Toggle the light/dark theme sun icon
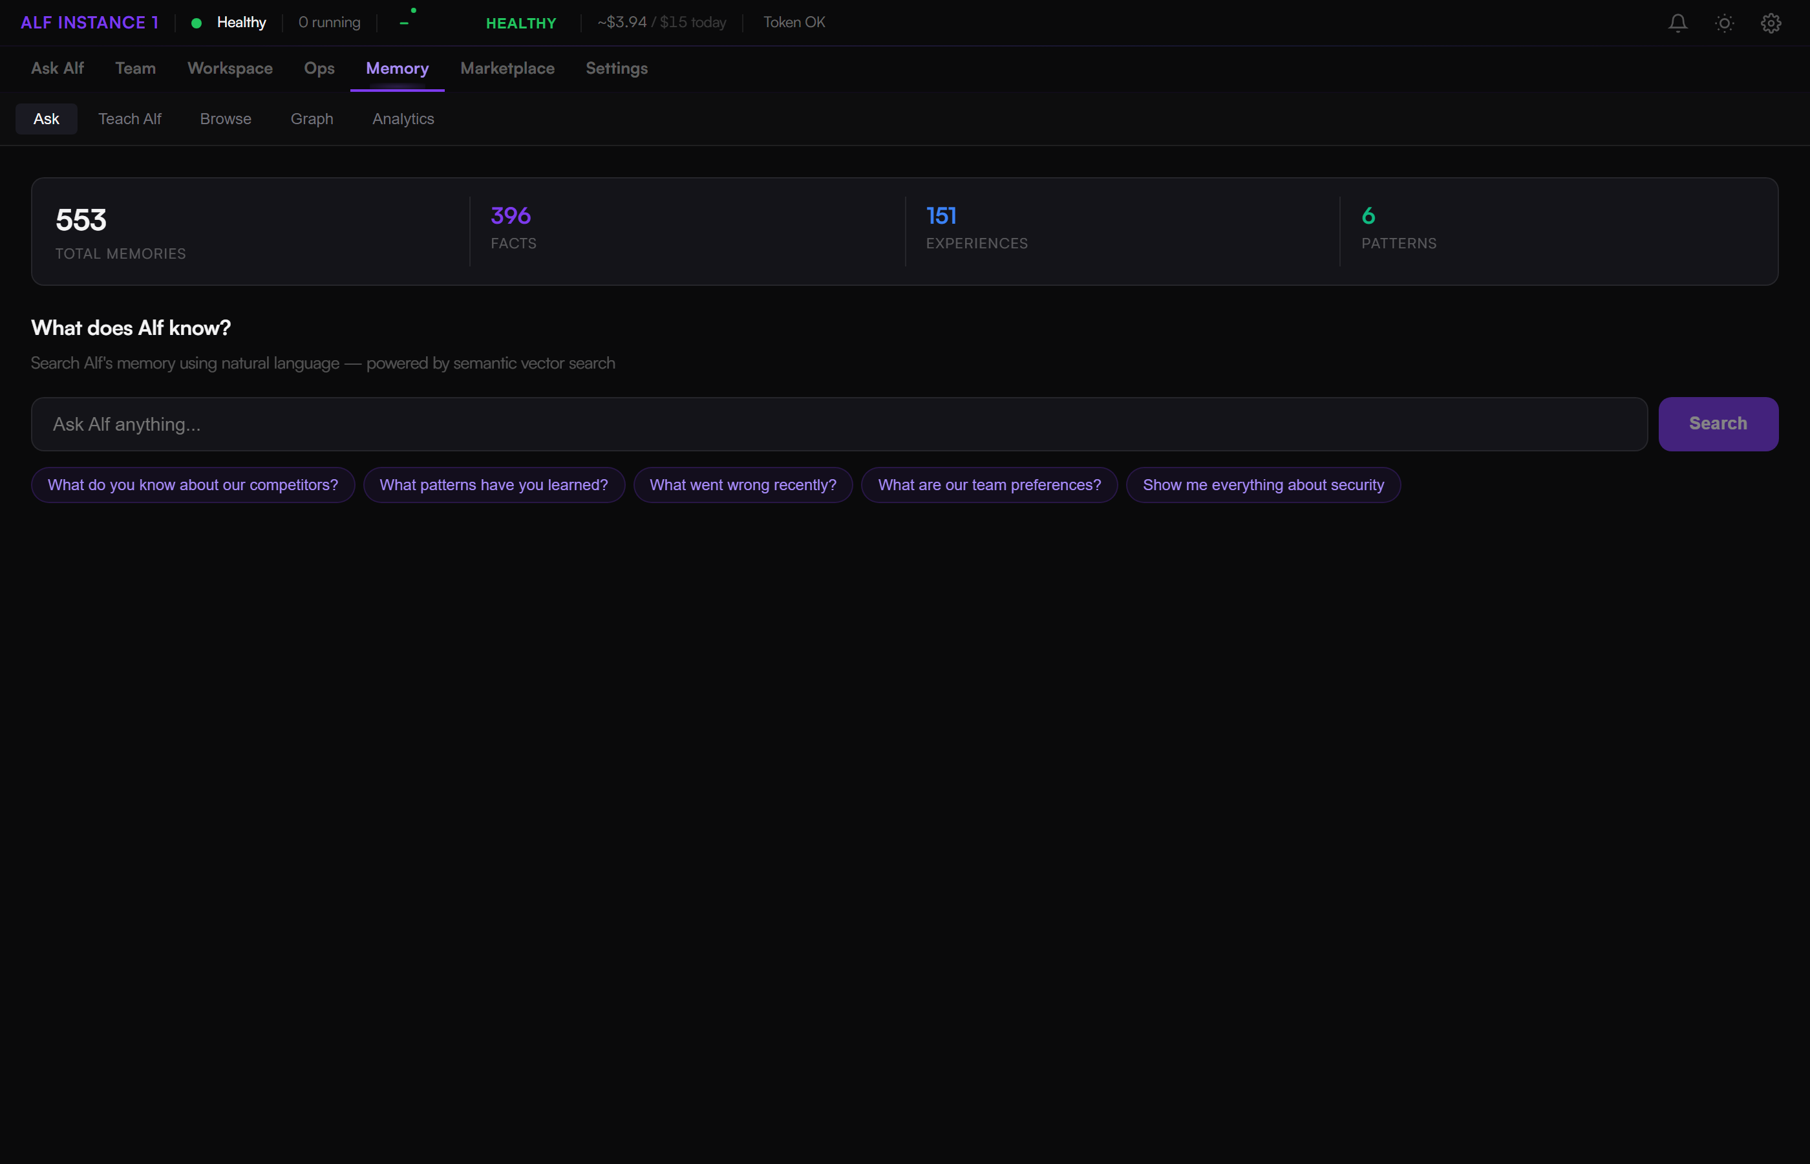This screenshot has width=1810, height=1164. (x=1724, y=23)
